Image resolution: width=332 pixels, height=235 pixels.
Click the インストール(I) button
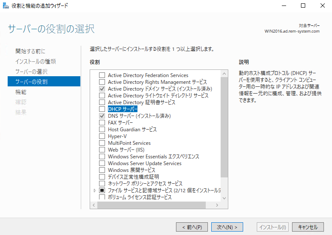point(273,227)
